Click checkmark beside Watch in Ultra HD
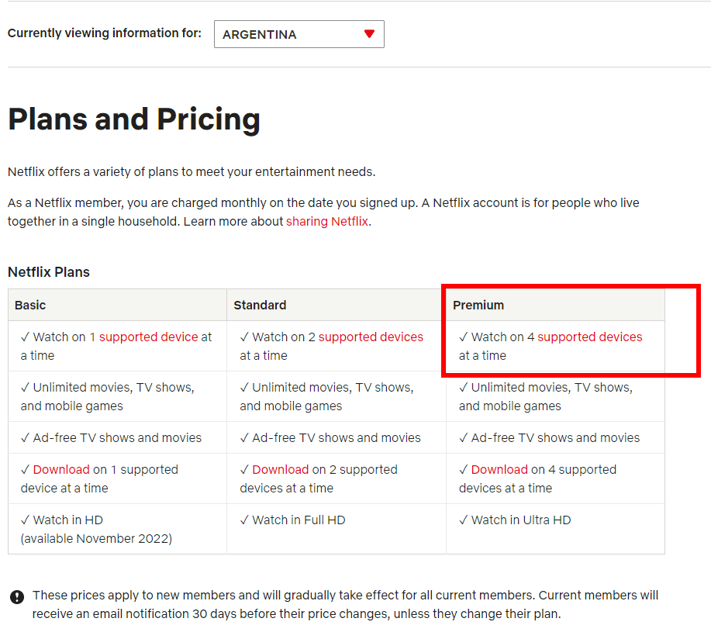The image size is (711, 639). pyautogui.click(x=463, y=520)
